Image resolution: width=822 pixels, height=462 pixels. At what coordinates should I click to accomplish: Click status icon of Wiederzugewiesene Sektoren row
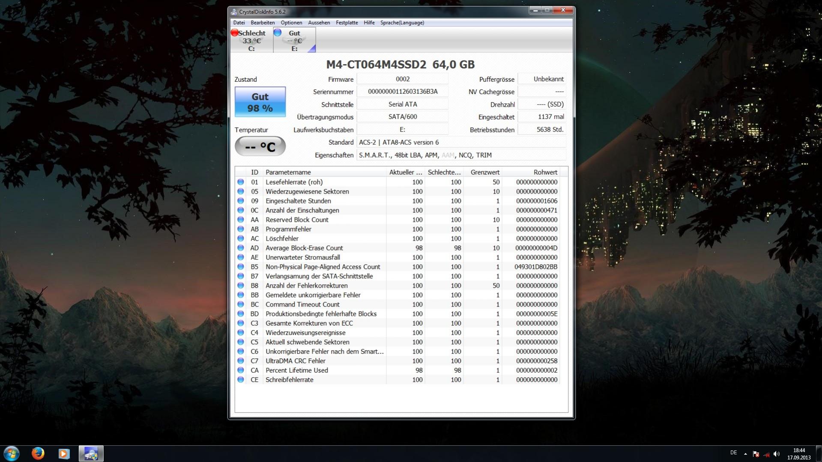[x=241, y=191]
